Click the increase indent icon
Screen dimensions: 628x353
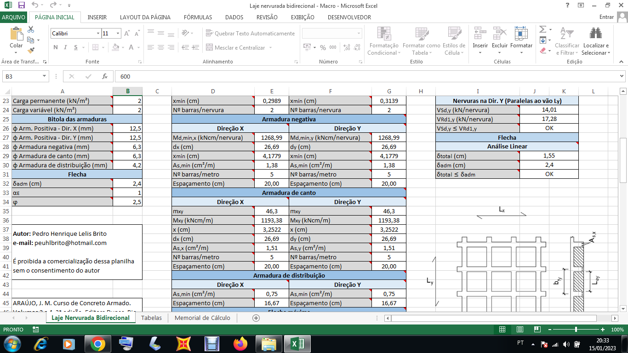[x=194, y=47]
